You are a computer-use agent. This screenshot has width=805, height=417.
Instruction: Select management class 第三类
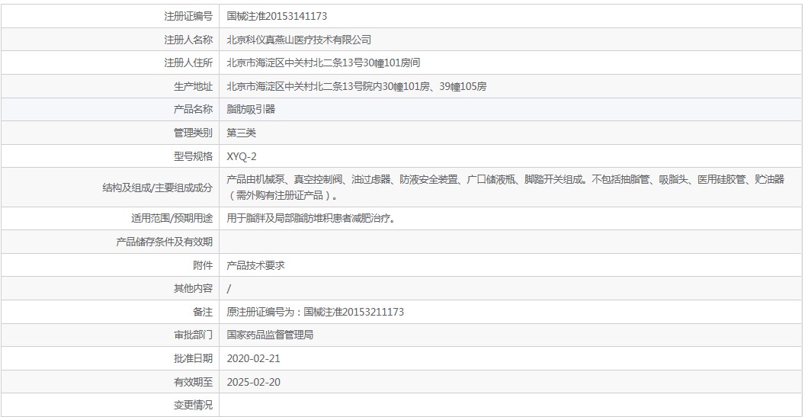[242, 133]
